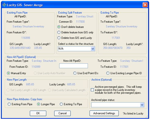
Task: Click the dialog resize grip corner
Action: point(147,117)
